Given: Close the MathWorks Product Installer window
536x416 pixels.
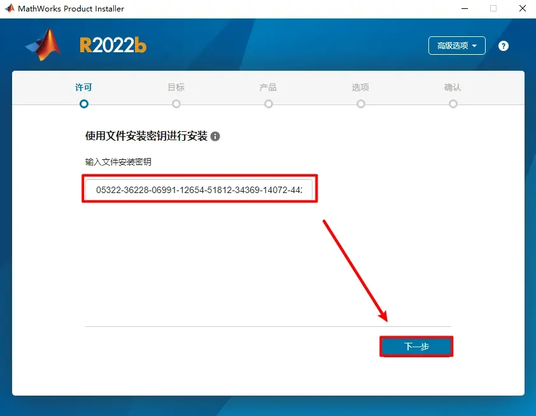Looking at the screenshot, I should coord(523,8).
